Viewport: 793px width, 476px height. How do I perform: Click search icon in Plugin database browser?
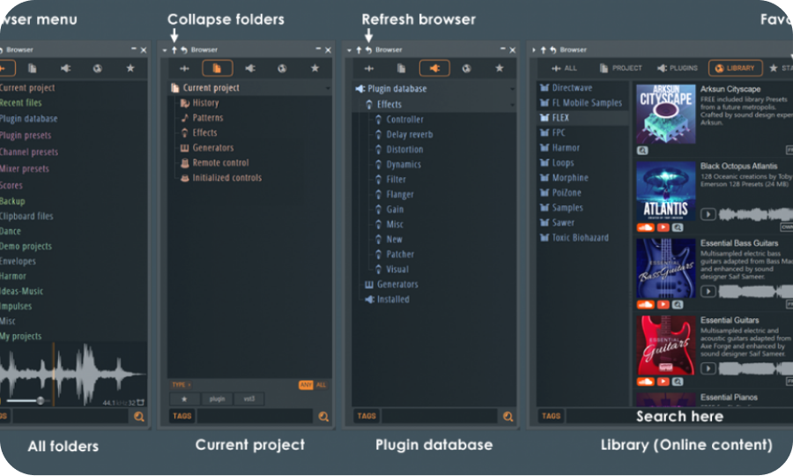508,417
